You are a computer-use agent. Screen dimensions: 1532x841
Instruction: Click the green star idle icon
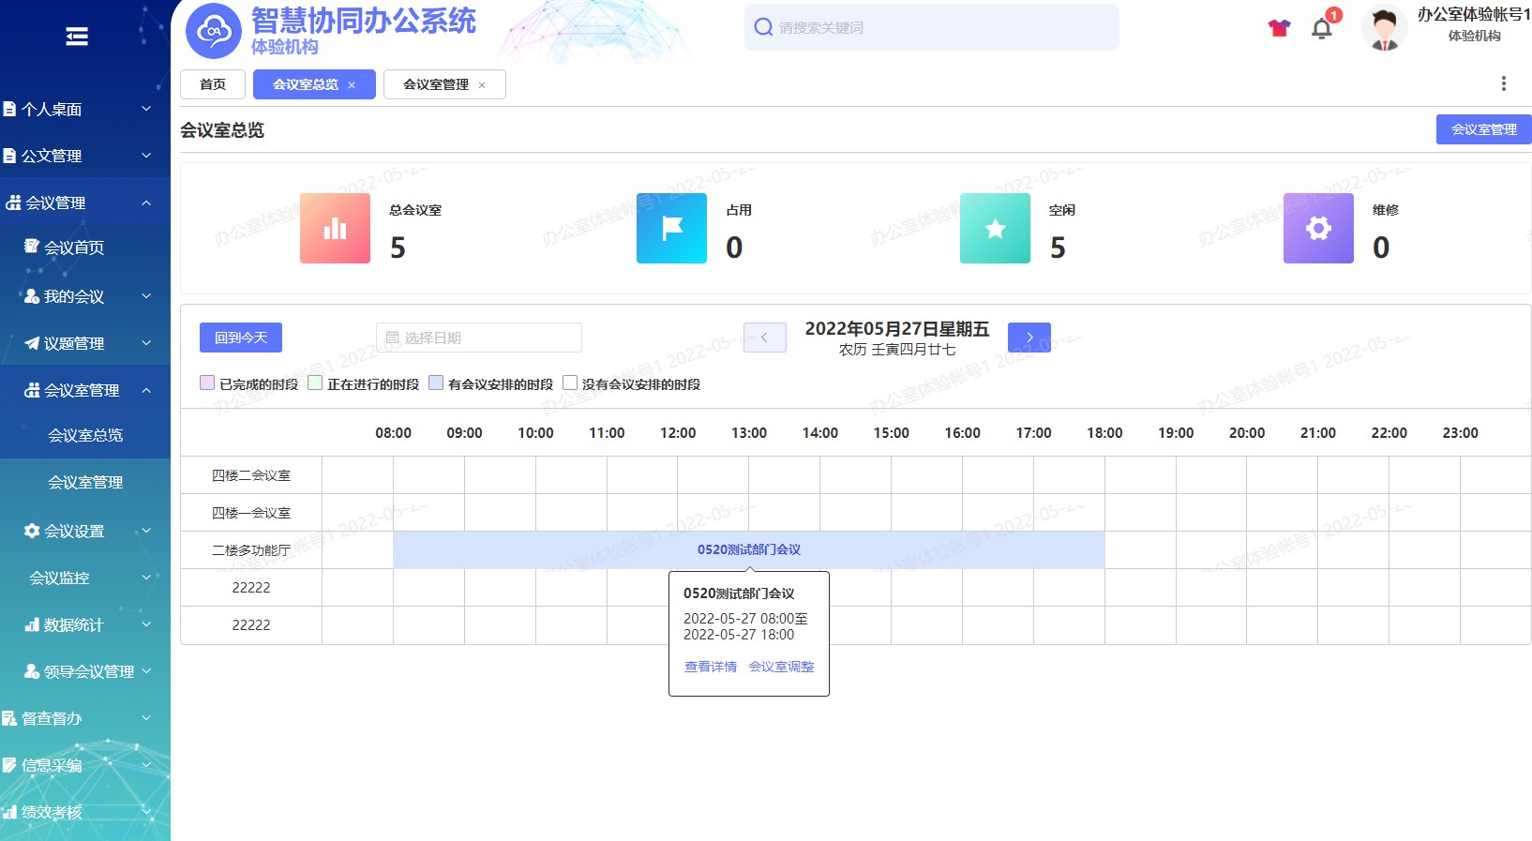click(x=995, y=229)
